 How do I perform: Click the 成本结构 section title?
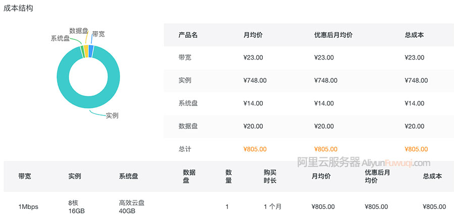click(x=19, y=9)
